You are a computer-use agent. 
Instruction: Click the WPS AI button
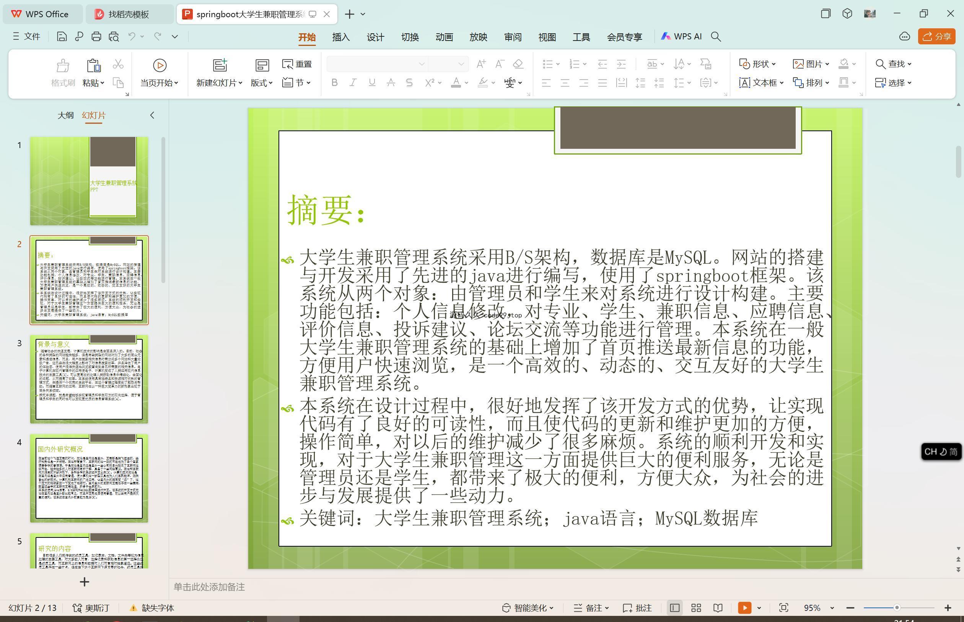[681, 37]
